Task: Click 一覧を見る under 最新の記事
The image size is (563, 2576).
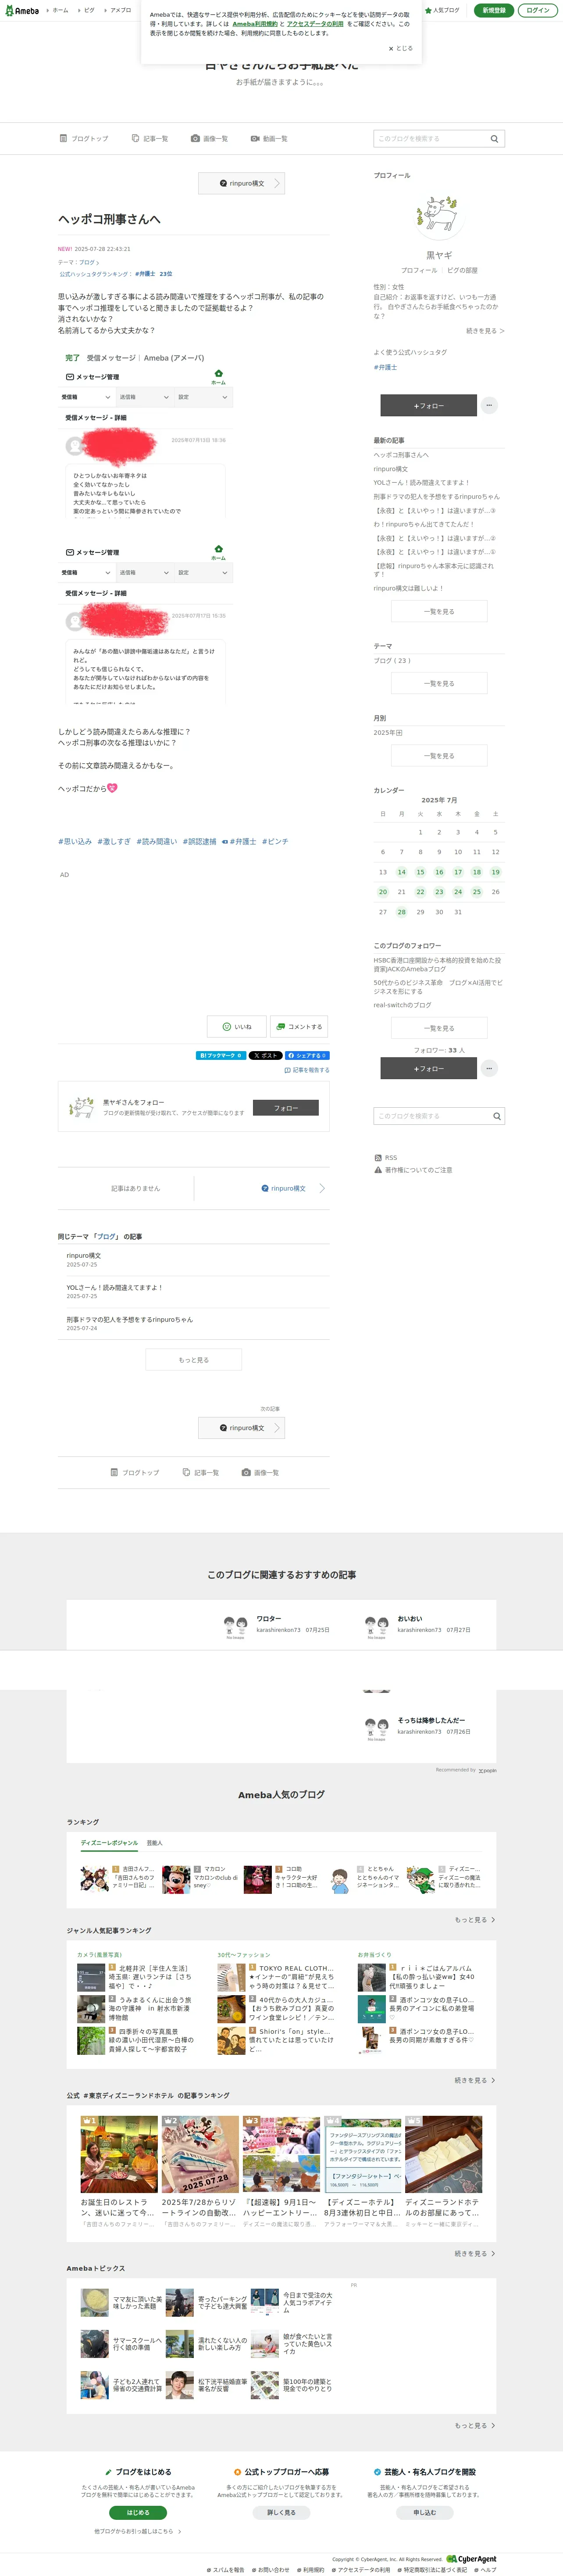Action: click(x=439, y=611)
